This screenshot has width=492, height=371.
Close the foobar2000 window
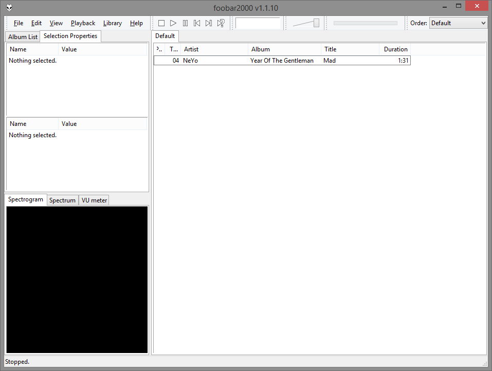[x=477, y=6]
